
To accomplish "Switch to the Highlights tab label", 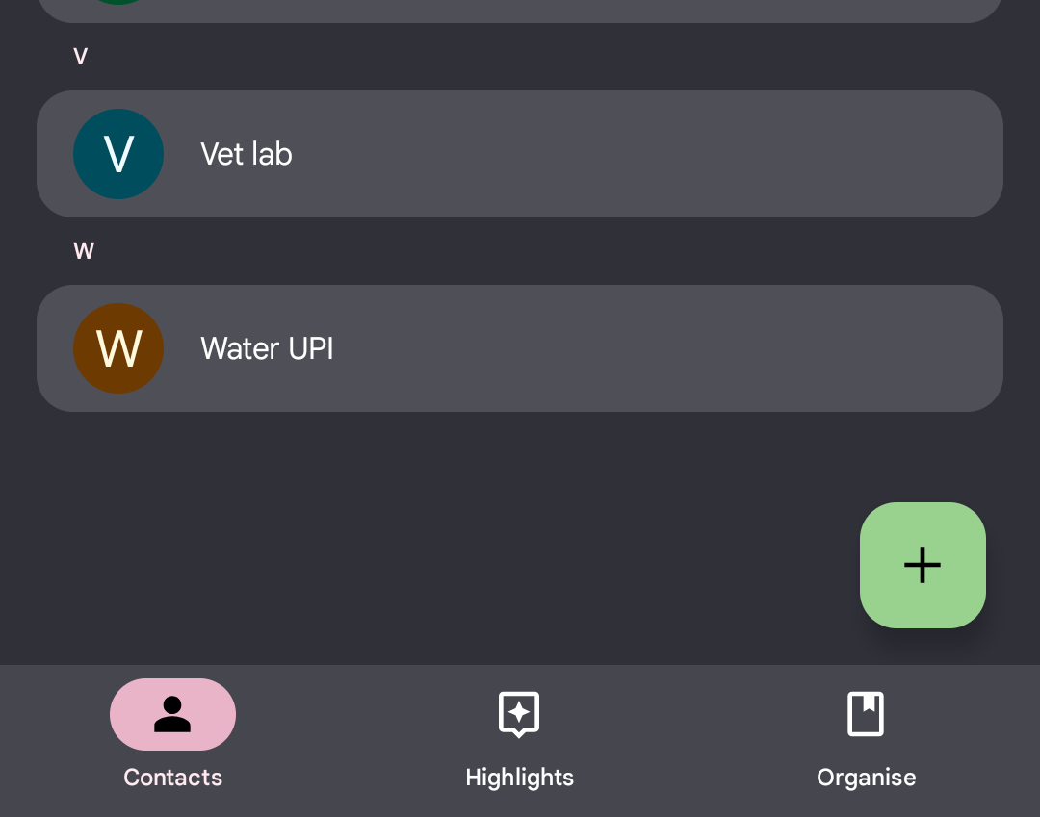I will [x=519, y=778].
